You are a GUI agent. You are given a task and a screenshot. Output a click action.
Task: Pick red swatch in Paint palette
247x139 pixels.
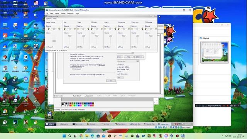pyautogui.click(x=70, y=105)
